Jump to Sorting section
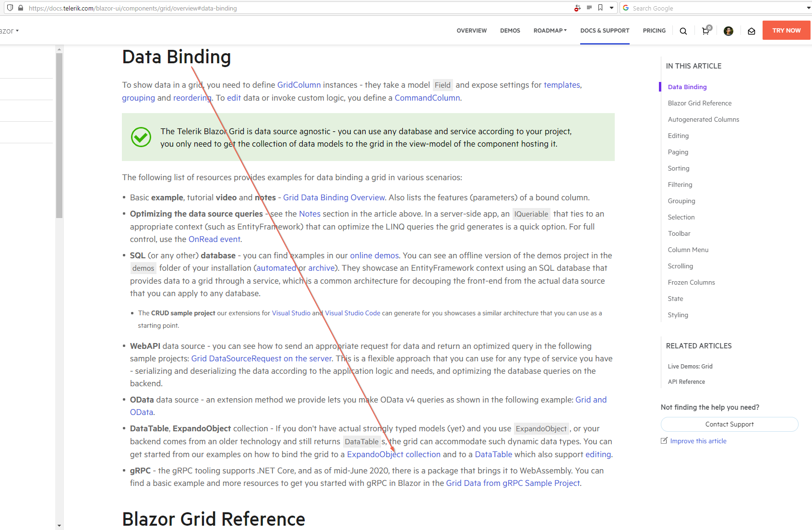812x530 pixels. click(x=679, y=168)
